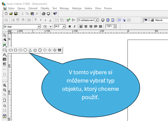Click the Print icon in toolbar
Screen dimensions: 168x121
point(44,14)
